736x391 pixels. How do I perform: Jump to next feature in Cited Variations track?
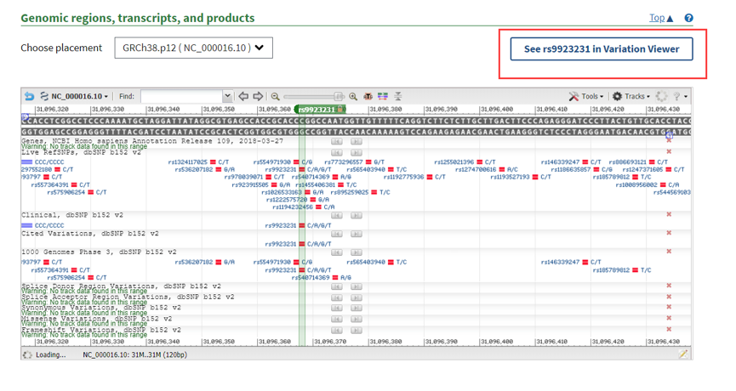click(357, 234)
